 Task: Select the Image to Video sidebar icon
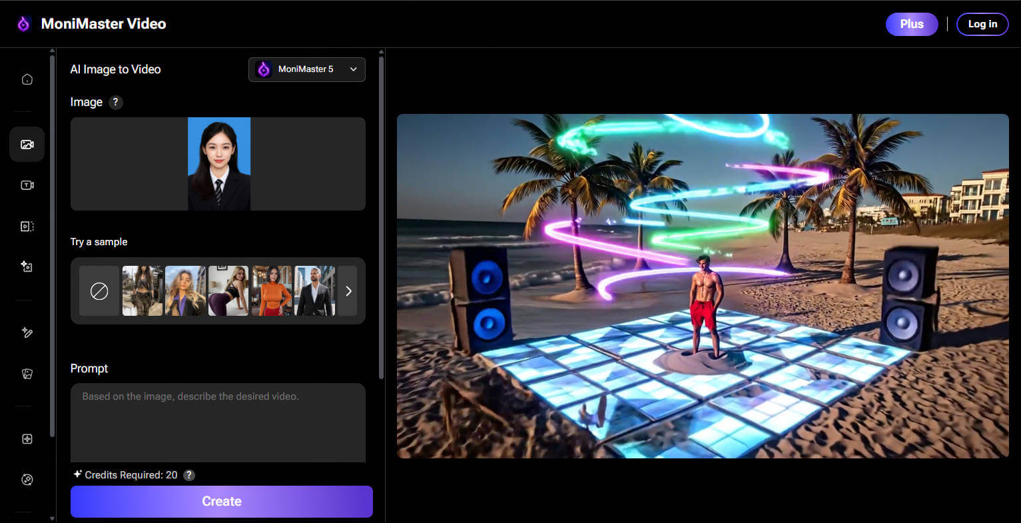(27, 145)
